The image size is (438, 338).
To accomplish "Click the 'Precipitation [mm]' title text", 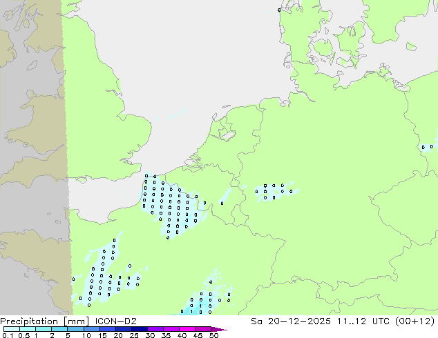I will [44, 321].
